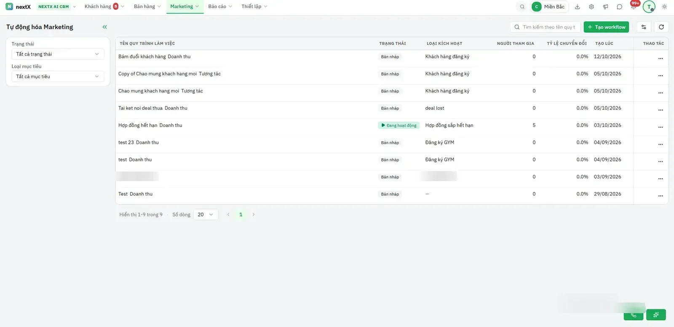The image size is (674, 327).
Task: Expand the Tất cả mục tiêu dropdown
Action: 58,76
